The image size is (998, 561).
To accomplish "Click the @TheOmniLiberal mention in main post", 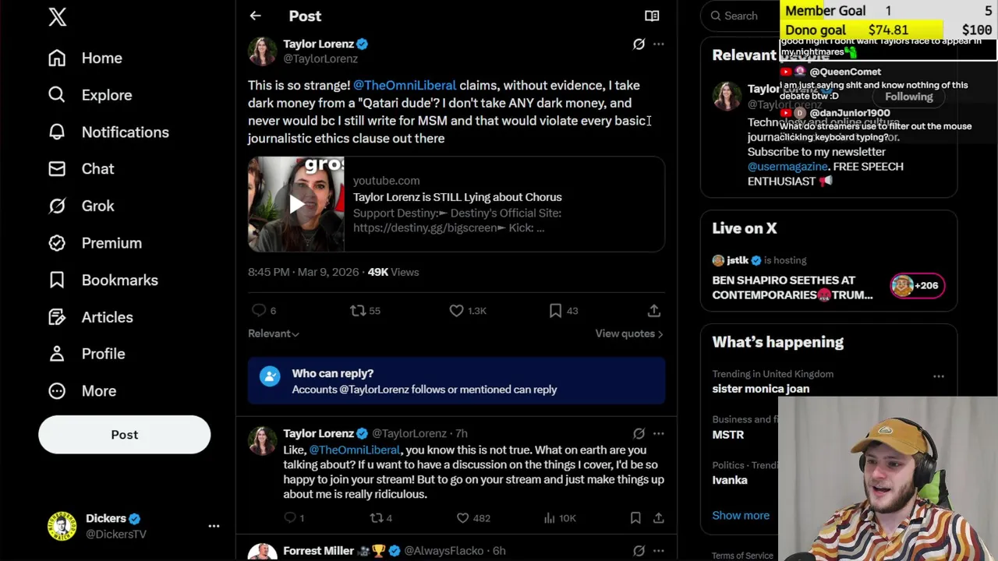I will click(405, 86).
